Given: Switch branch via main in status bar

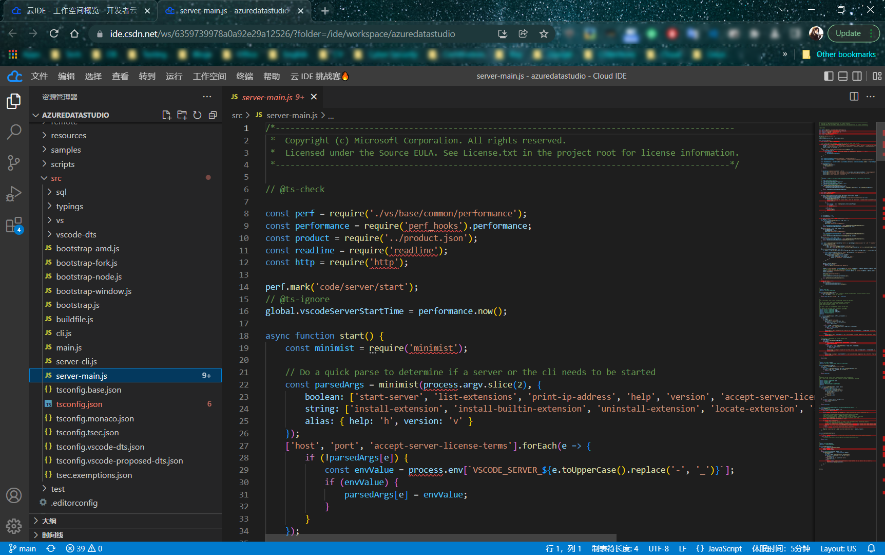Looking at the screenshot, I should point(23,548).
